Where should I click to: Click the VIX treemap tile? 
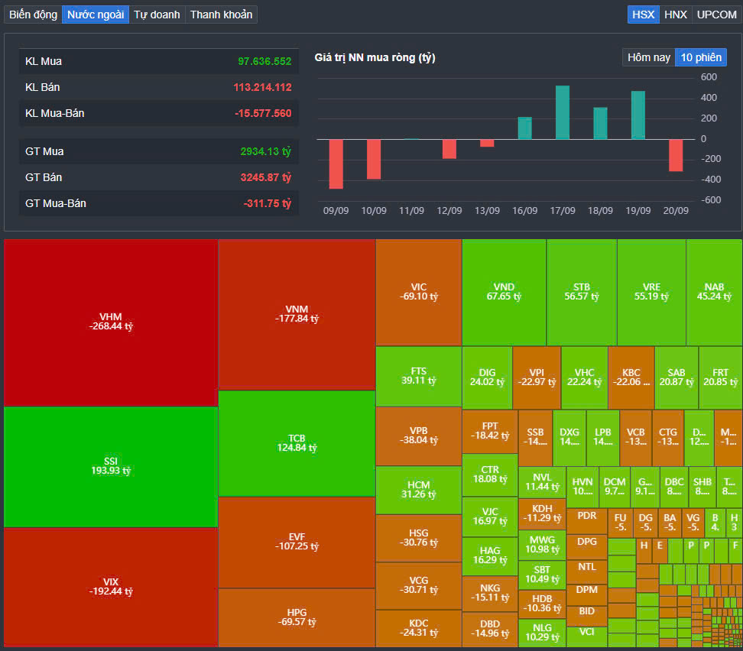[x=111, y=587]
